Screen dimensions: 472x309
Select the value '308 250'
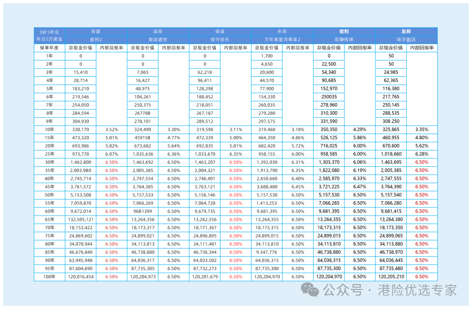[x=391, y=121]
